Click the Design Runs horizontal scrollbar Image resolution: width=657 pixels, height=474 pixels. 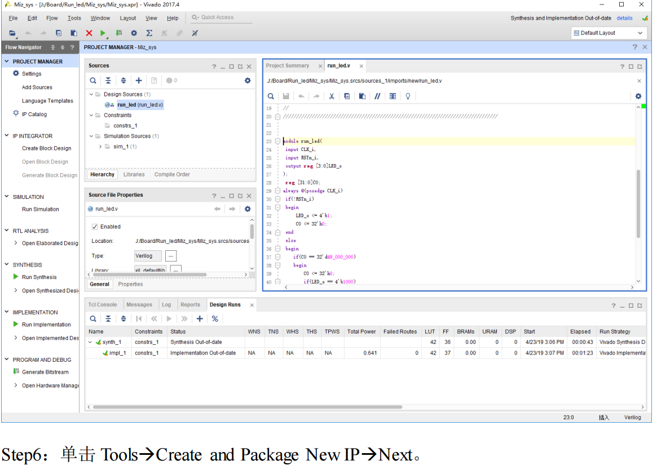247,407
